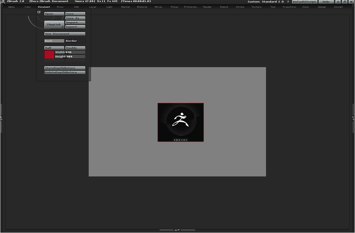Click the left tray divider arrows
Screen dimensions: 355x233
tap(1, 118)
